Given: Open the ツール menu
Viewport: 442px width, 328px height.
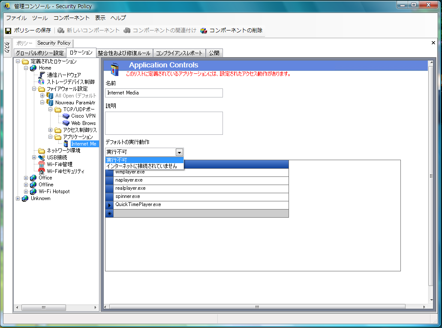Looking at the screenshot, I should [40, 18].
